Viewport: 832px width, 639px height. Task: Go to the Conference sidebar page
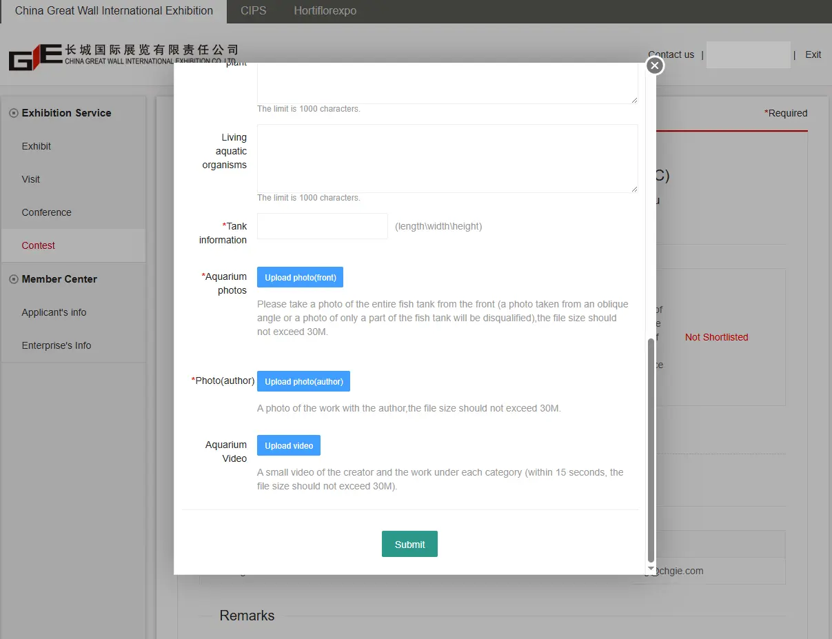pos(46,212)
